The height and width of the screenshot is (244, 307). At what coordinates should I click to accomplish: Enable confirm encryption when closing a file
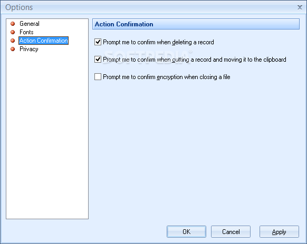98,77
